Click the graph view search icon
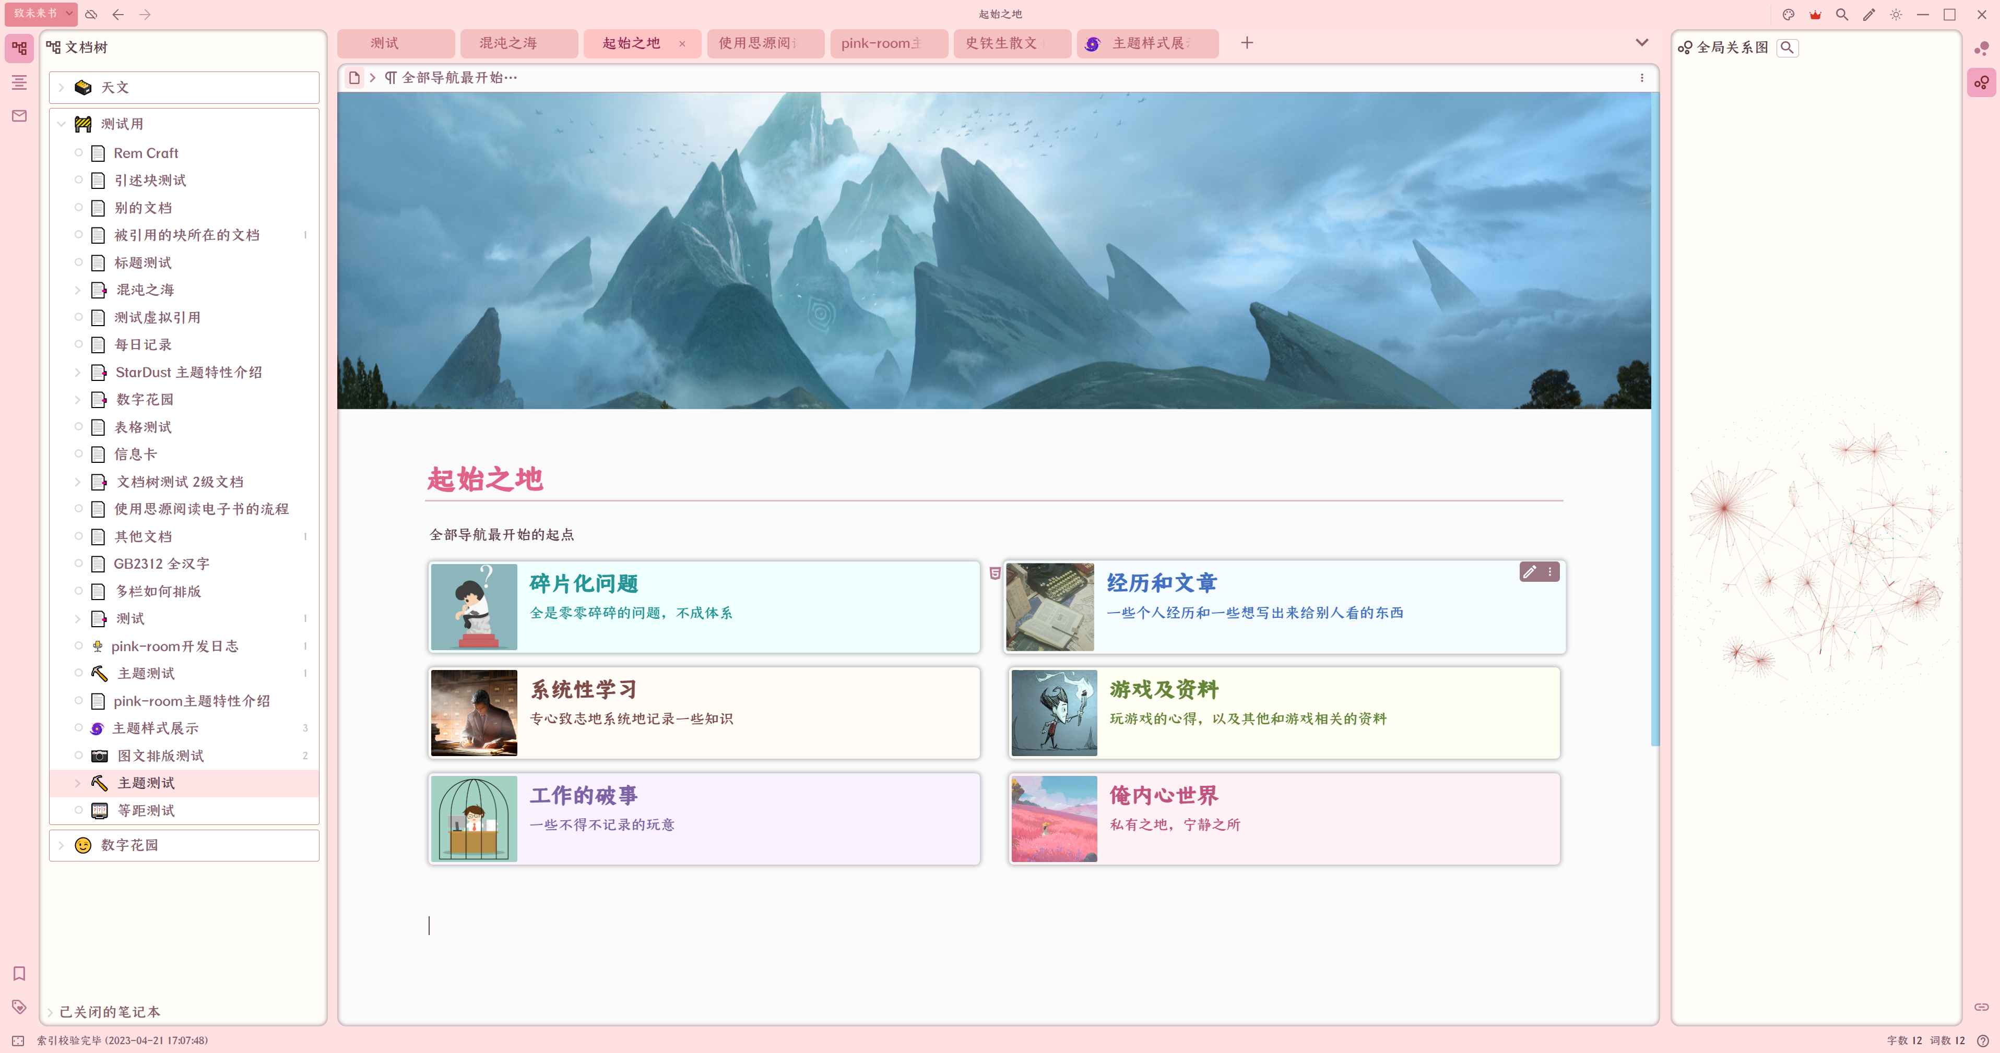Image resolution: width=2000 pixels, height=1053 pixels. tap(1786, 47)
